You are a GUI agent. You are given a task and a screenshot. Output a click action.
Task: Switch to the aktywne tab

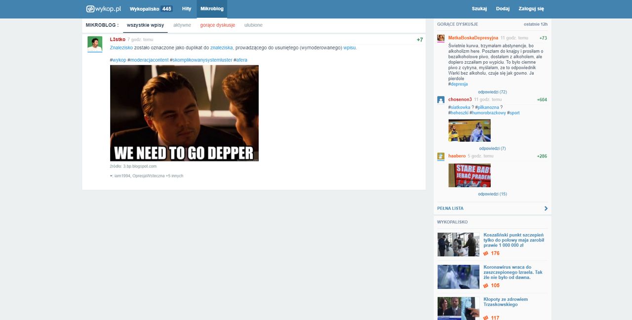(x=182, y=25)
